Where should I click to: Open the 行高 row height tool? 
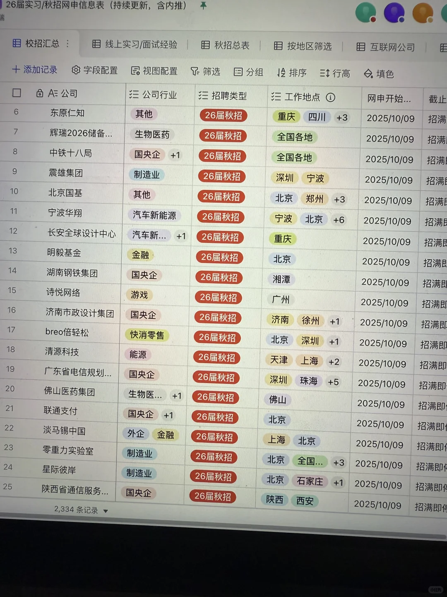coord(335,73)
